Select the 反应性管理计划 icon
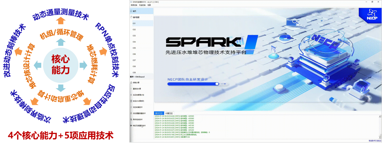Screen dimensions: 382x146 pyautogui.click(x=131, y=95)
